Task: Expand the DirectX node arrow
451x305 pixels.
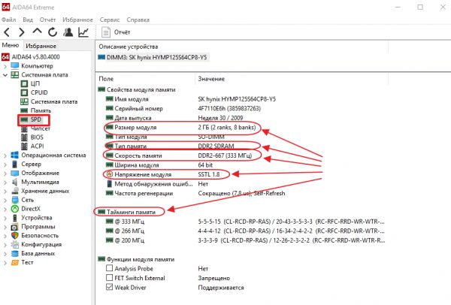Action: [x=5, y=209]
